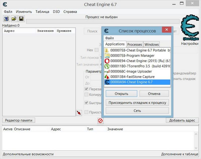The image size is (201, 159).
Task: Select Cheat Engine 6.7 Portable folder icon
Action: click(x=107, y=50)
